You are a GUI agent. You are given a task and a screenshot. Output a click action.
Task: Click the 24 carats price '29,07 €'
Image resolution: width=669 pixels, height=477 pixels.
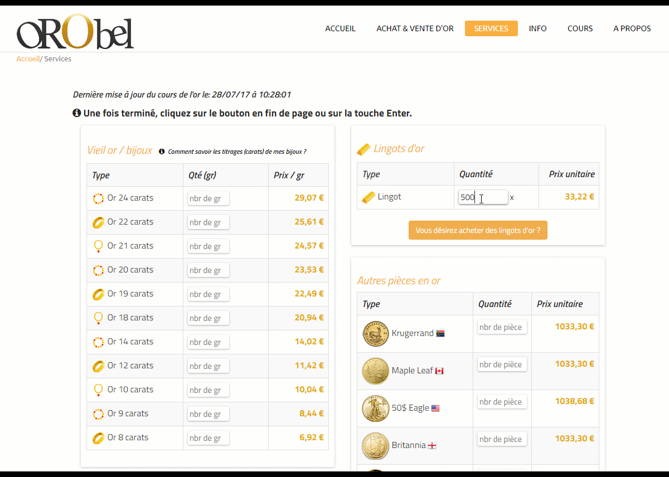(x=309, y=198)
